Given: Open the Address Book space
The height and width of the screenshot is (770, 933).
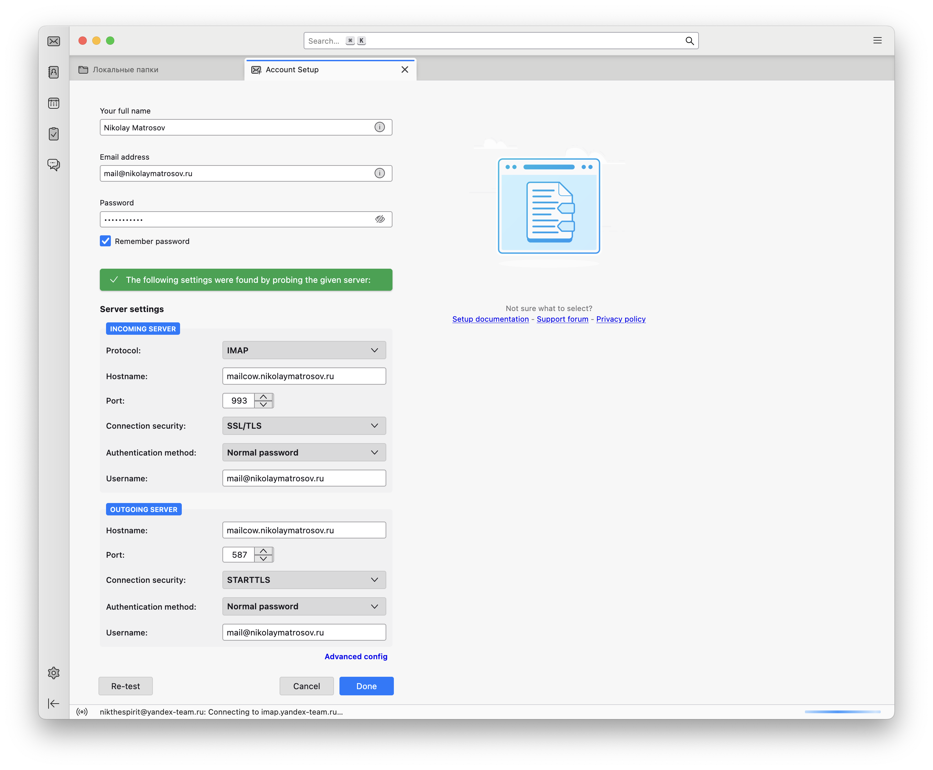Looking at the screenshot, I should coord(53,72).
